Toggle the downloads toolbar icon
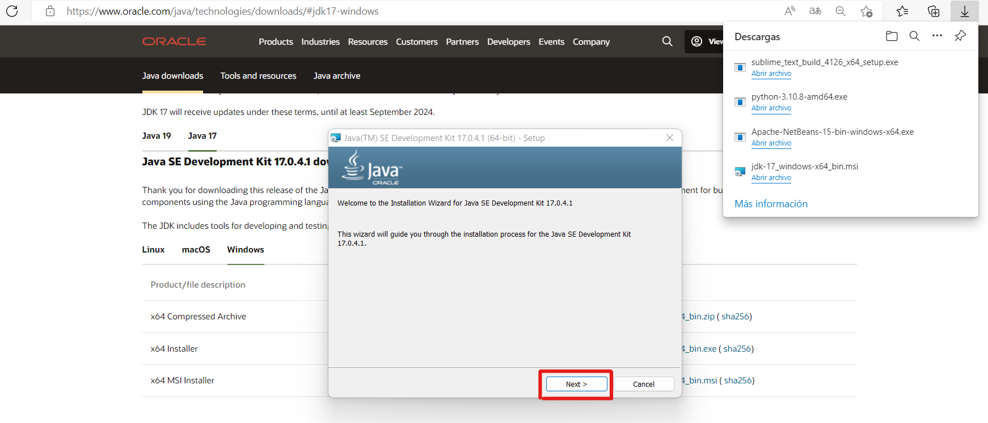 pos(964,11)
